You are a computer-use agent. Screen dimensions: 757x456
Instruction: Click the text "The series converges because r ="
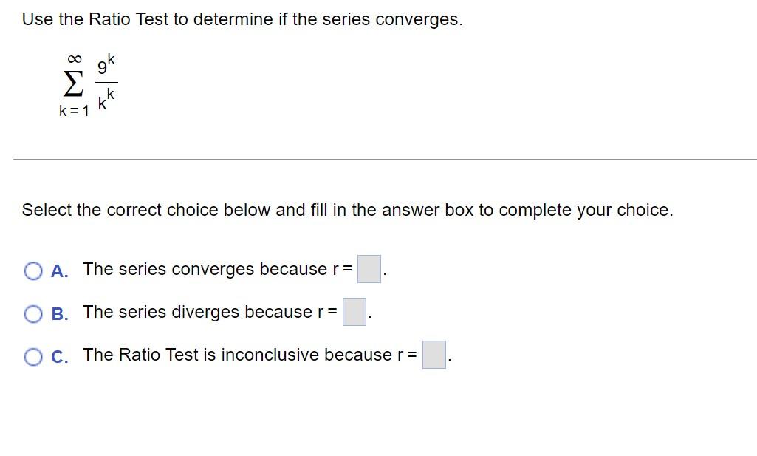(218, 269)
